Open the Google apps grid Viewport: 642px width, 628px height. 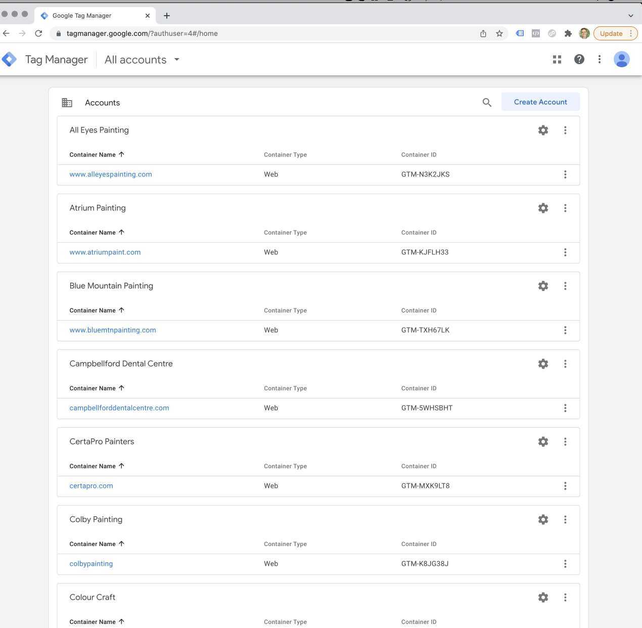[557, 59]
